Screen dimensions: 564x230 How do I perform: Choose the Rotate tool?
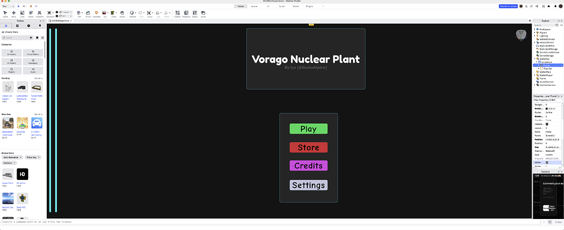pyautogui.click(x=31, y=14)
